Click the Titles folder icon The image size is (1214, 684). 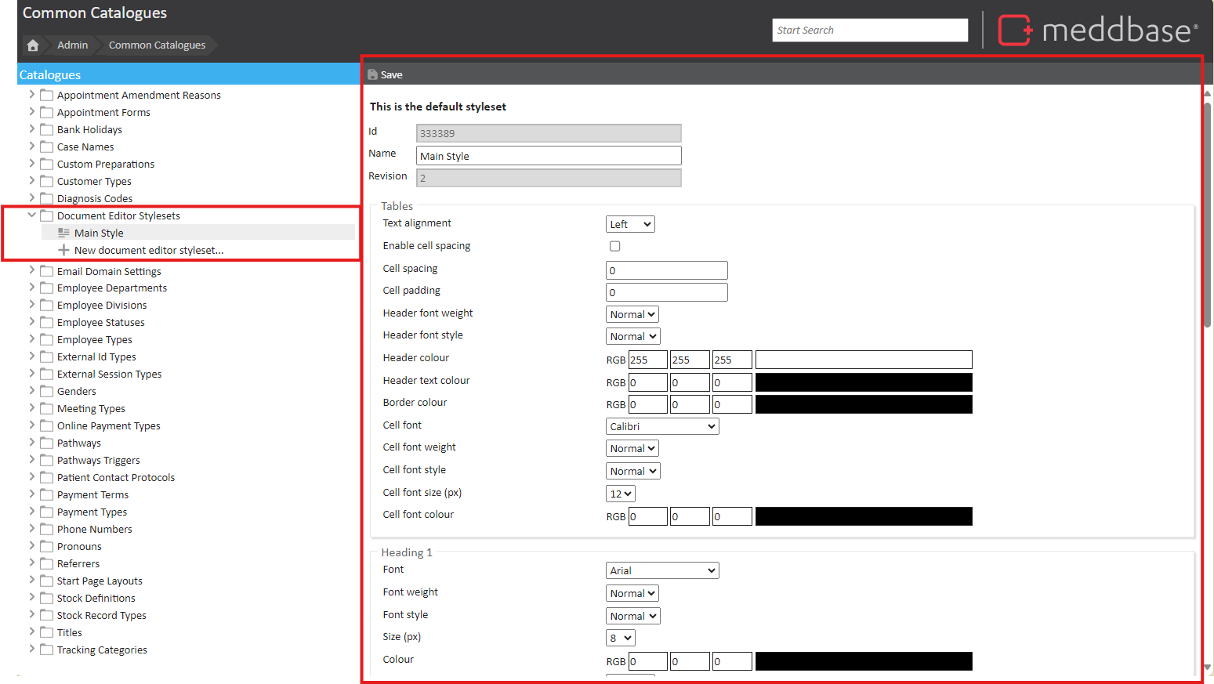47,633
